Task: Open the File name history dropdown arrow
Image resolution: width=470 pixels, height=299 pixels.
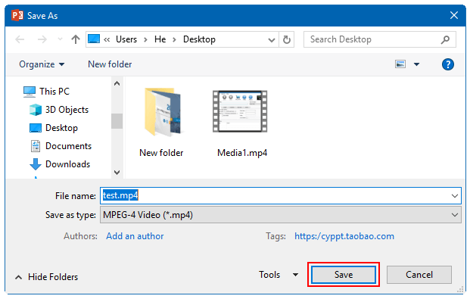Action: pyautogui.click(x=454, y=196)
